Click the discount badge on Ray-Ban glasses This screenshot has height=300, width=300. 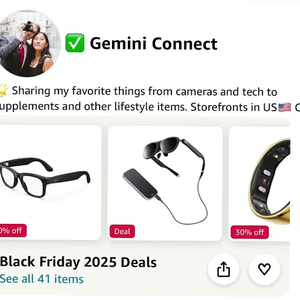[12, 230]
